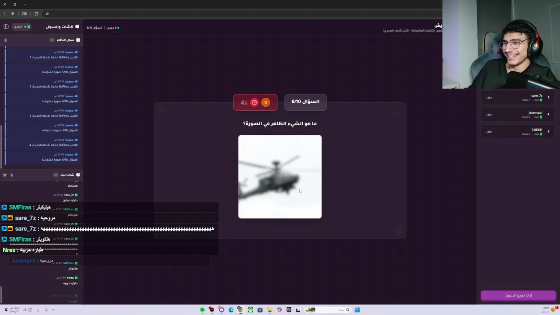Screen dimensions: 560x315
Task: Open Epic Games Launcher from the taskbar
Action: [289, 310]
